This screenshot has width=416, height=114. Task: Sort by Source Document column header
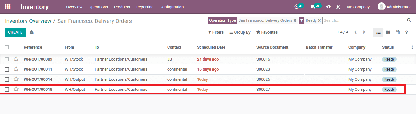(x=272, y=47)
